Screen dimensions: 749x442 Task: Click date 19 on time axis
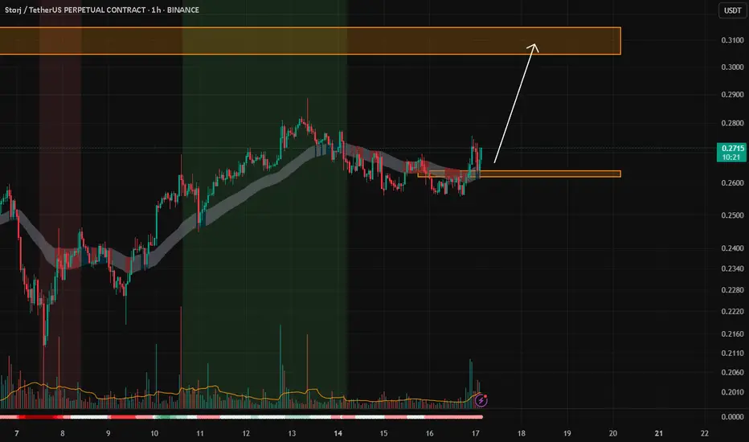(x=567, y=433)
